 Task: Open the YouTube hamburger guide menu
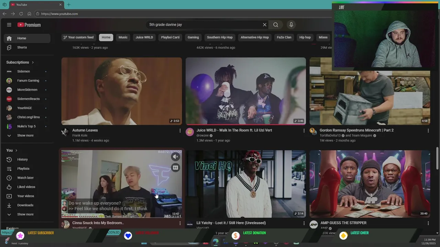coord(9,25)
